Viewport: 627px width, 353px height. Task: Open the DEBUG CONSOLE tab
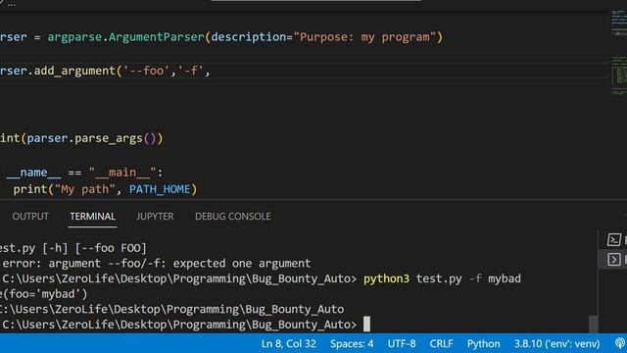click(233, 217)
